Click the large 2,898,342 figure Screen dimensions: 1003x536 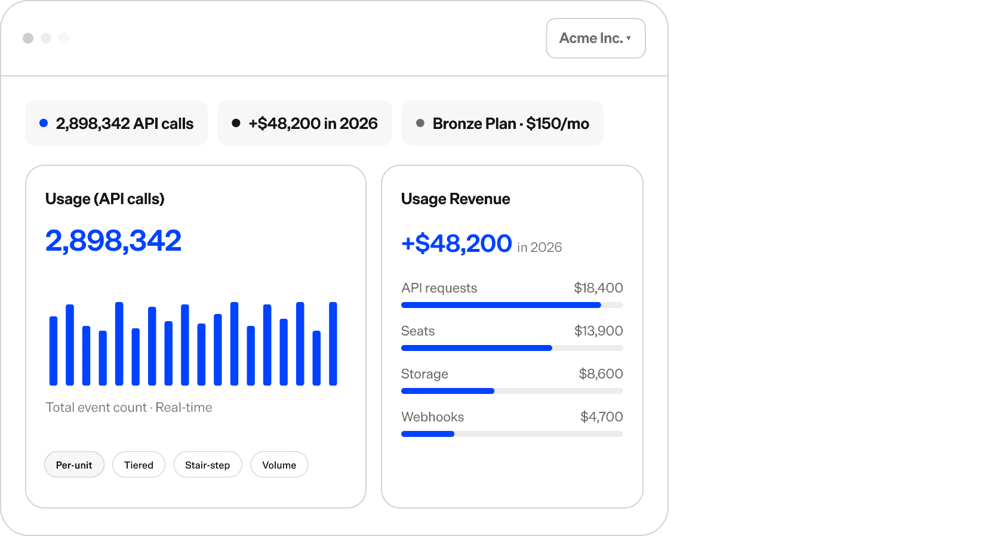tap(113, 241)
